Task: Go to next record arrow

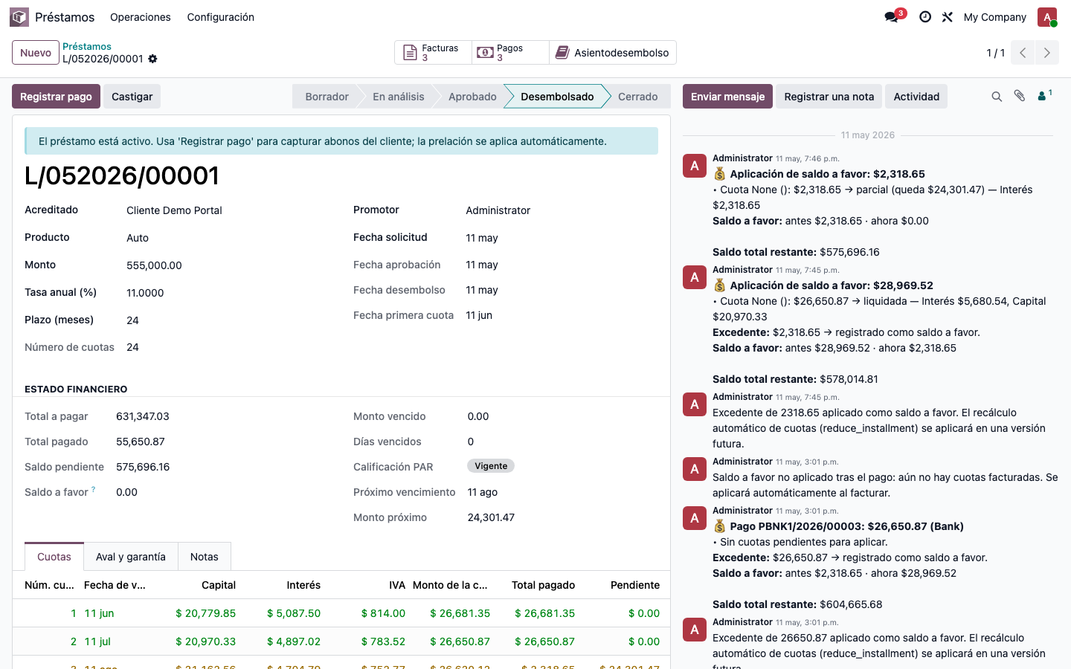Action: pyautogui.click(x=1047, y=53)
